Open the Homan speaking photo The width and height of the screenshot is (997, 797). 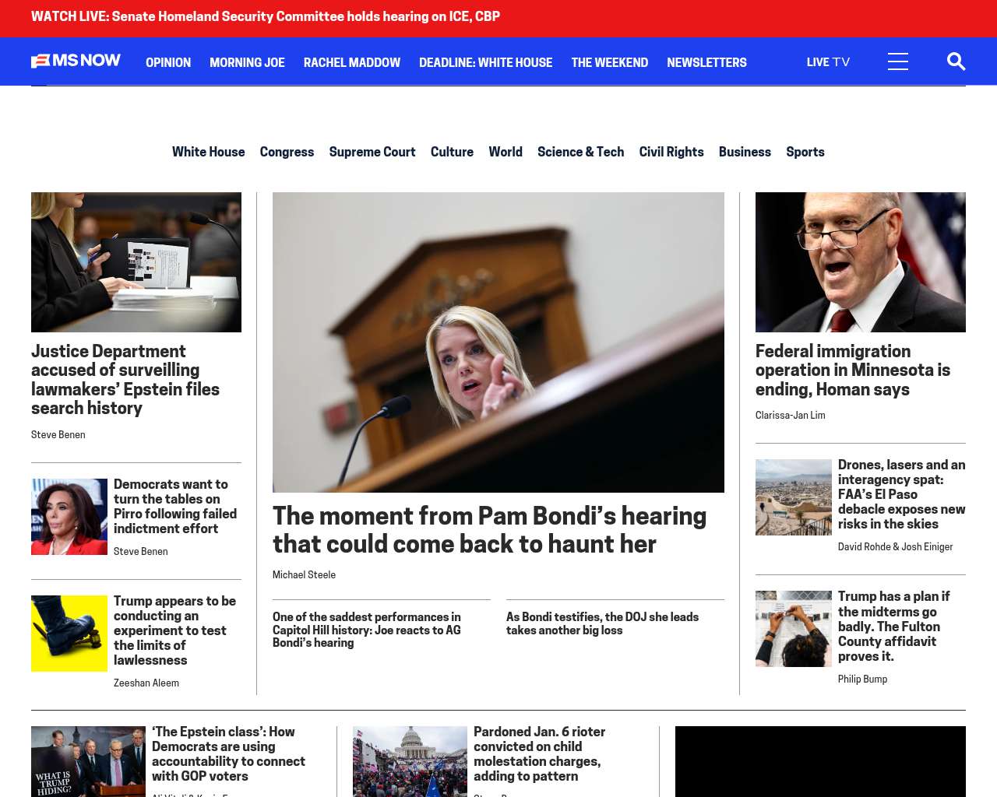click(x=861, y=262)
